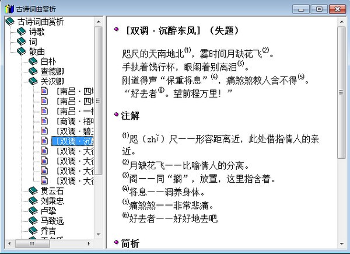Select the 查德卿 author node
The image size is (350, 254).
coord(52,71)
